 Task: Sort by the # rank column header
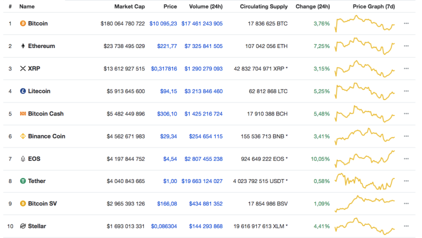tap(10, 6)
